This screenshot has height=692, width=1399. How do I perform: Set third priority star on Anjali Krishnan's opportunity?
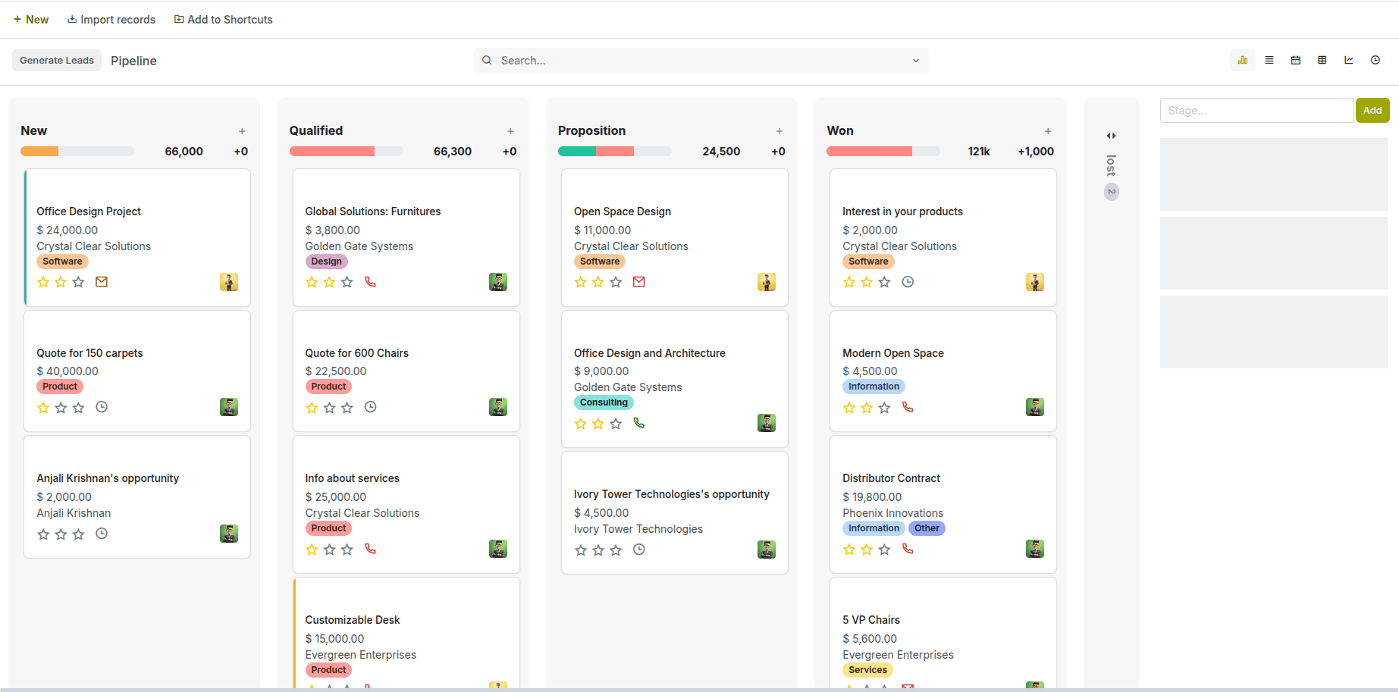coord(78,534)
